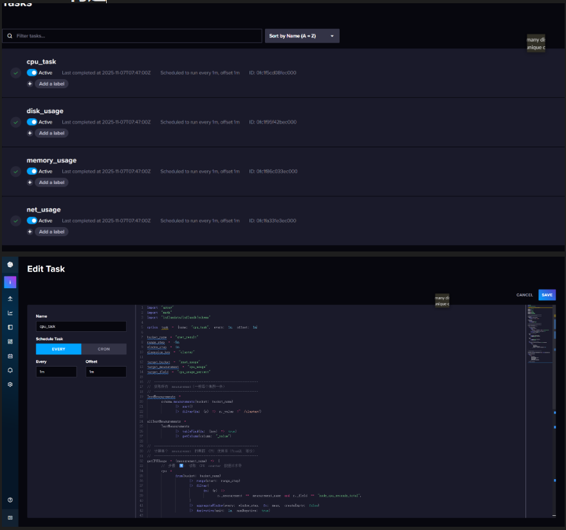Image resolution: width=566 pixels, height=530 pixels.
Task: Click the sidebar collapse icon at bottom
Action: [x=10, y=518]
